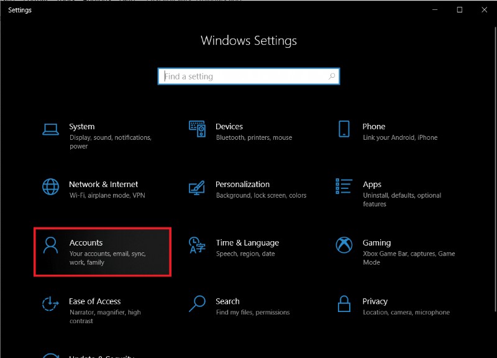The height and width of the screenshot is (358, 497).
Task: Click the Settings title in the title bar
Action: (19, 9)
